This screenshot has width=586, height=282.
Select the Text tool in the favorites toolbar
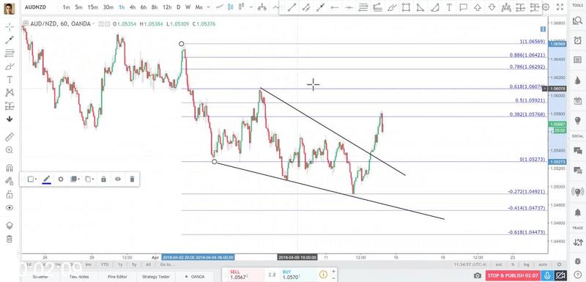coord(449,7)
